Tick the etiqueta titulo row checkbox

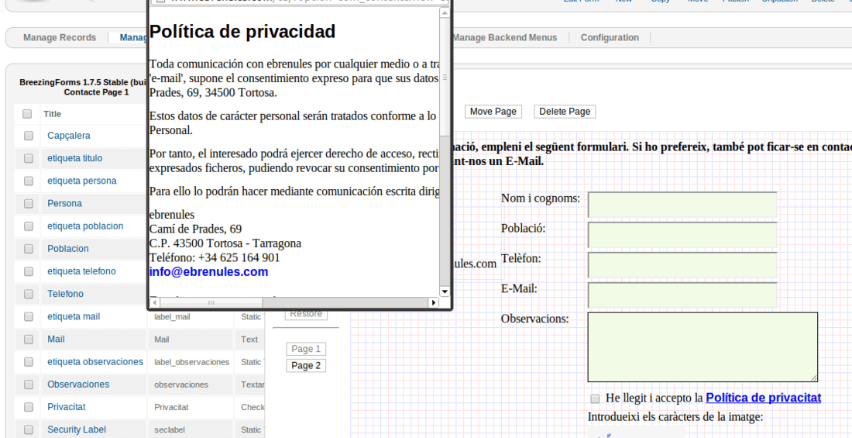point(28,158)
